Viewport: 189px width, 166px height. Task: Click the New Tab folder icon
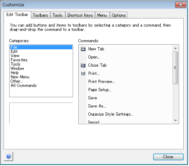click(x=83, y=49)
